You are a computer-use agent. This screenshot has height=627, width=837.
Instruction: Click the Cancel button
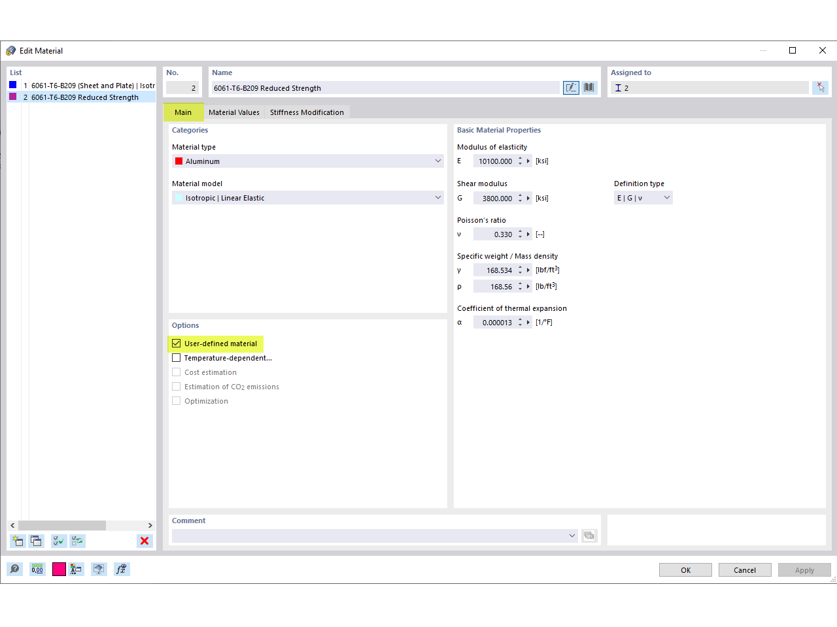coord(745,570)
